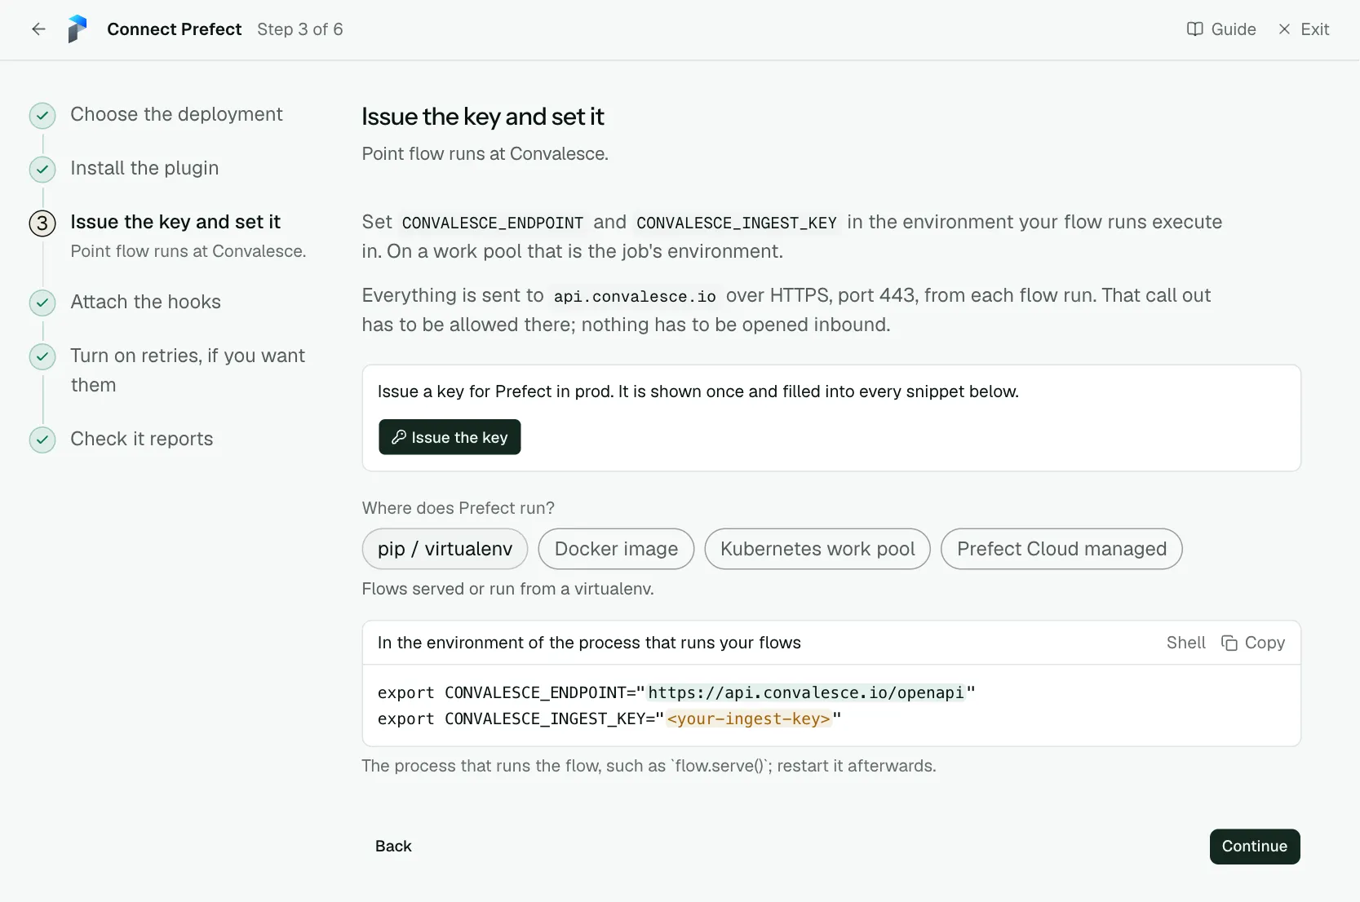The image size is (1360, 902).
Task: Select the pip / virtualenv option
Action: pyautogui.click(x=445, y=549)
